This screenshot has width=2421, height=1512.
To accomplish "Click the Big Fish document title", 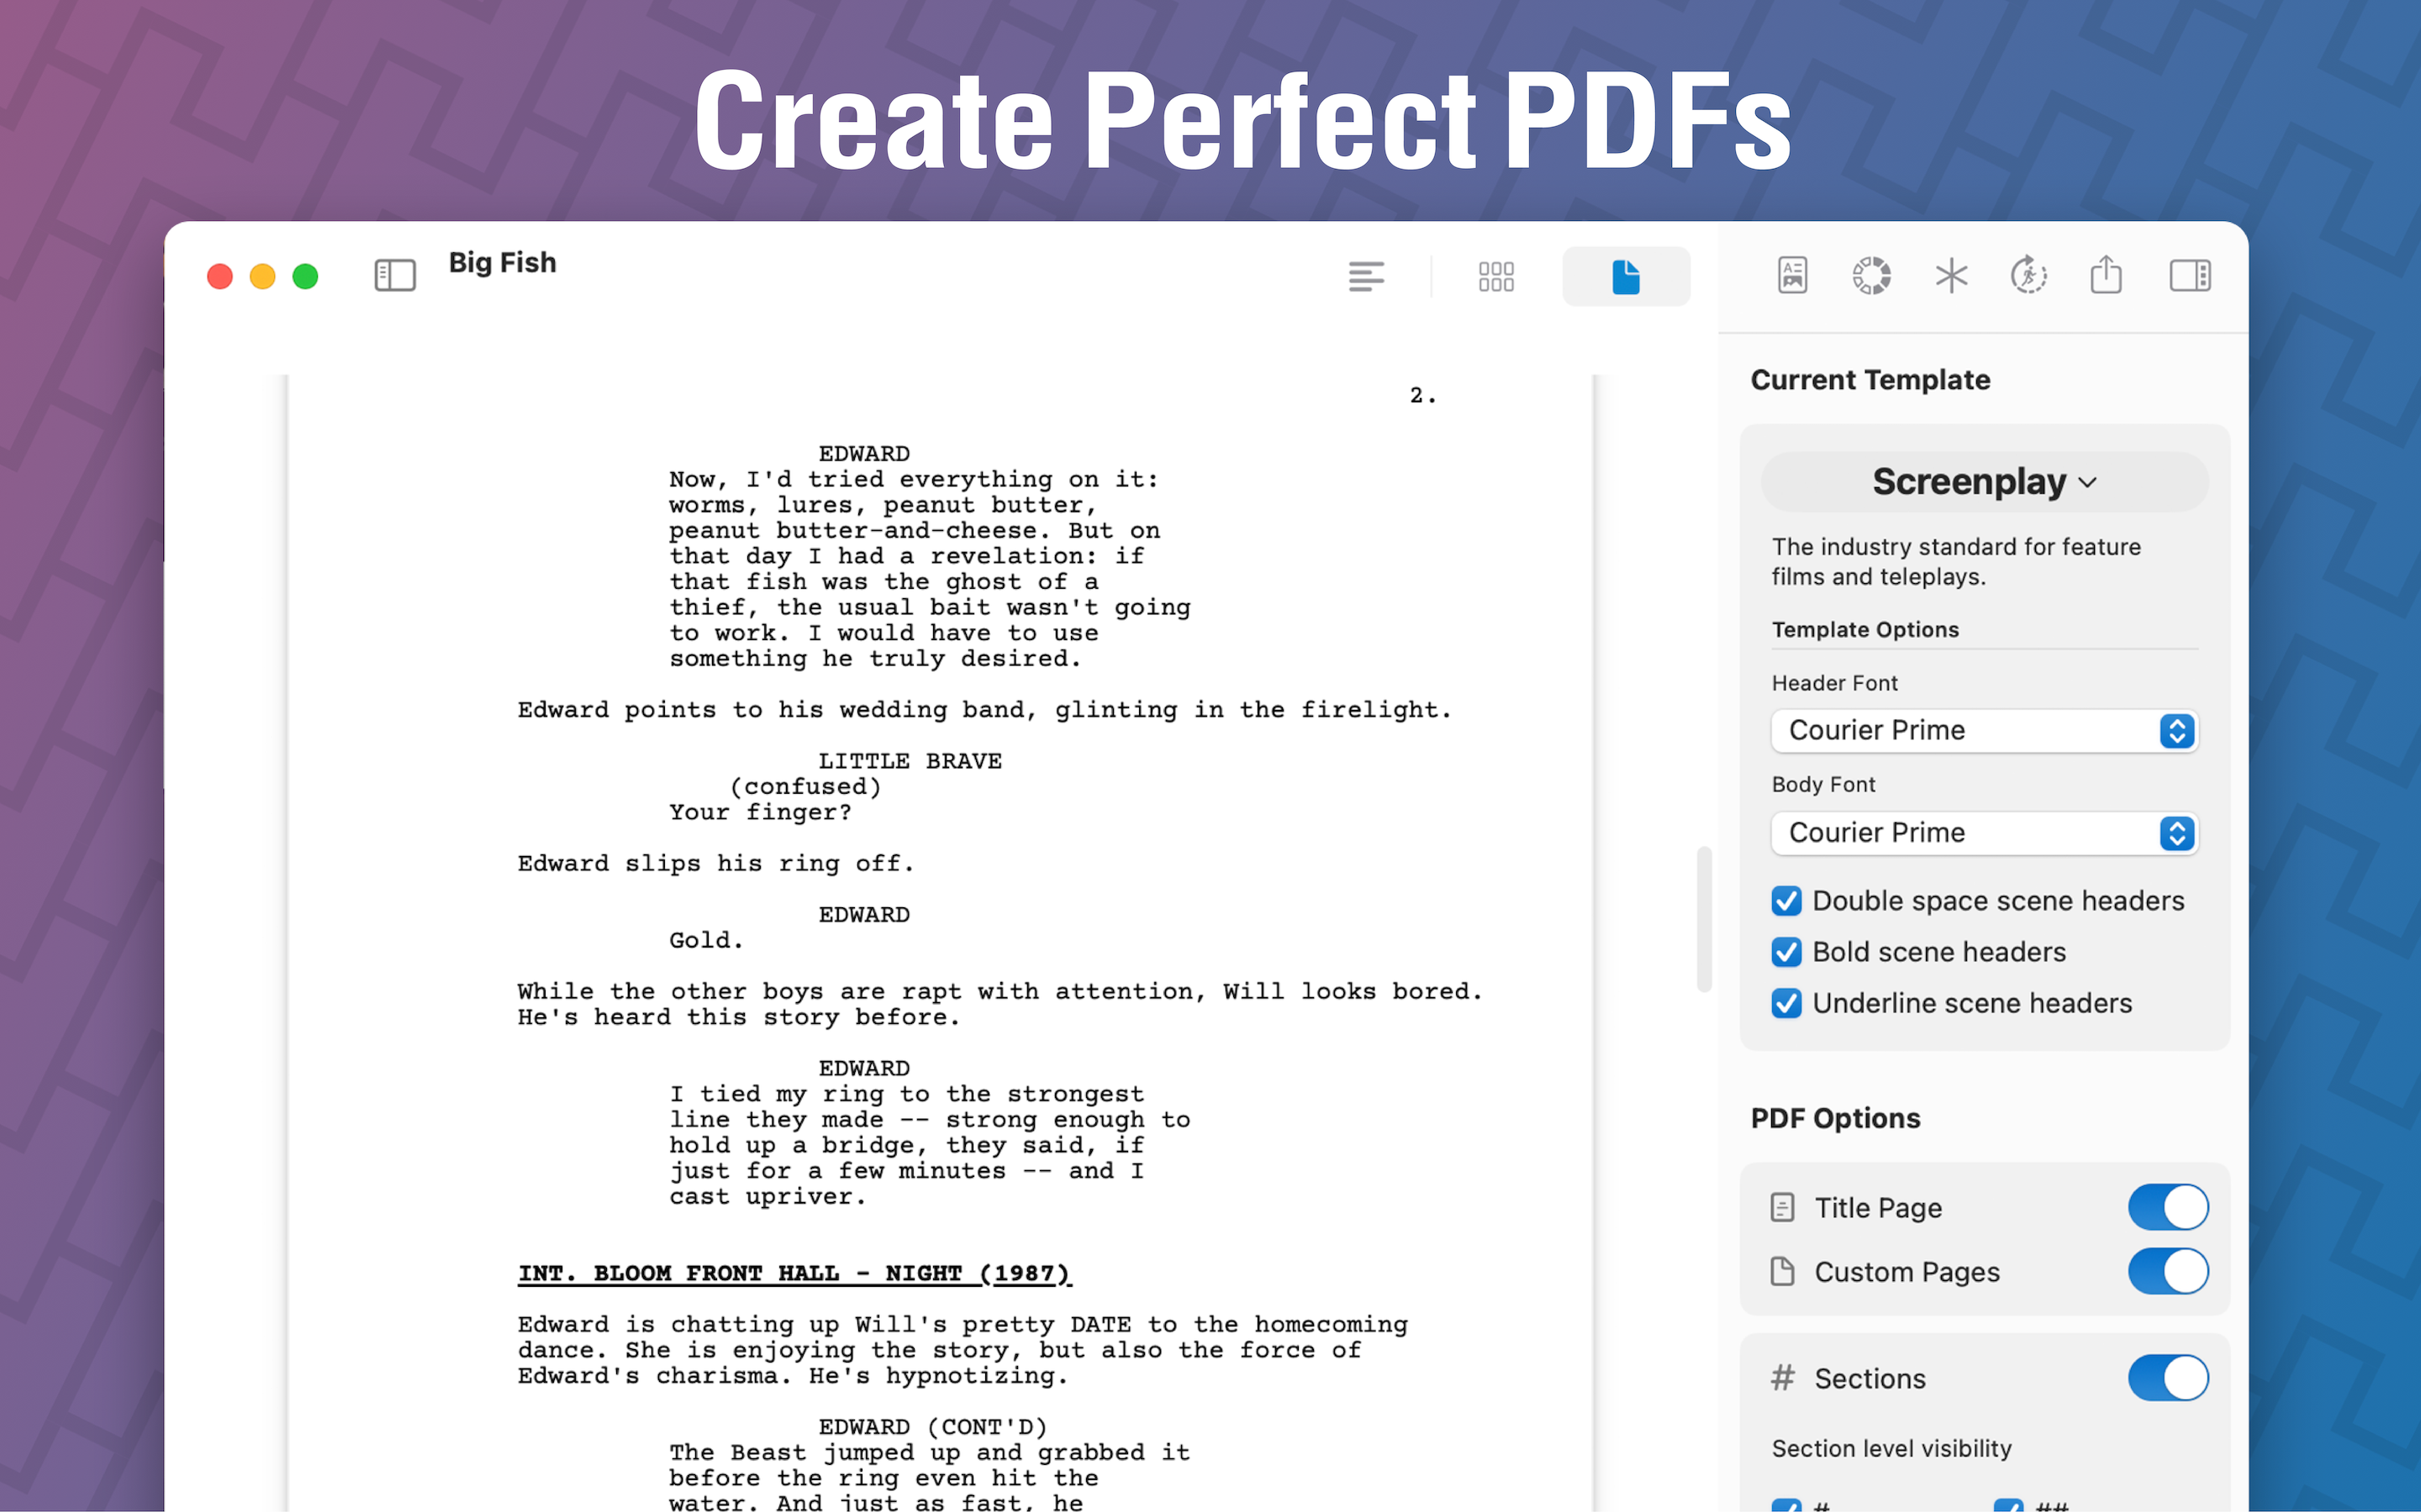I will pos(502,263).
